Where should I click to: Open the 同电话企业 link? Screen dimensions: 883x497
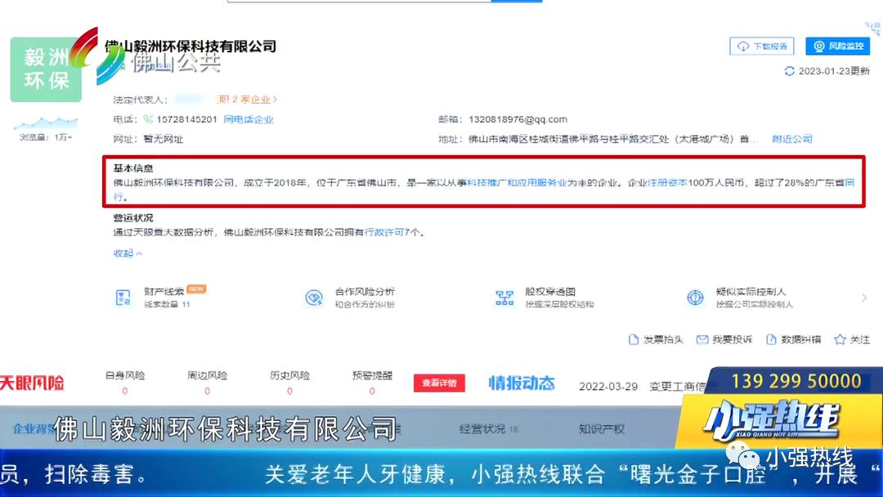249,119
